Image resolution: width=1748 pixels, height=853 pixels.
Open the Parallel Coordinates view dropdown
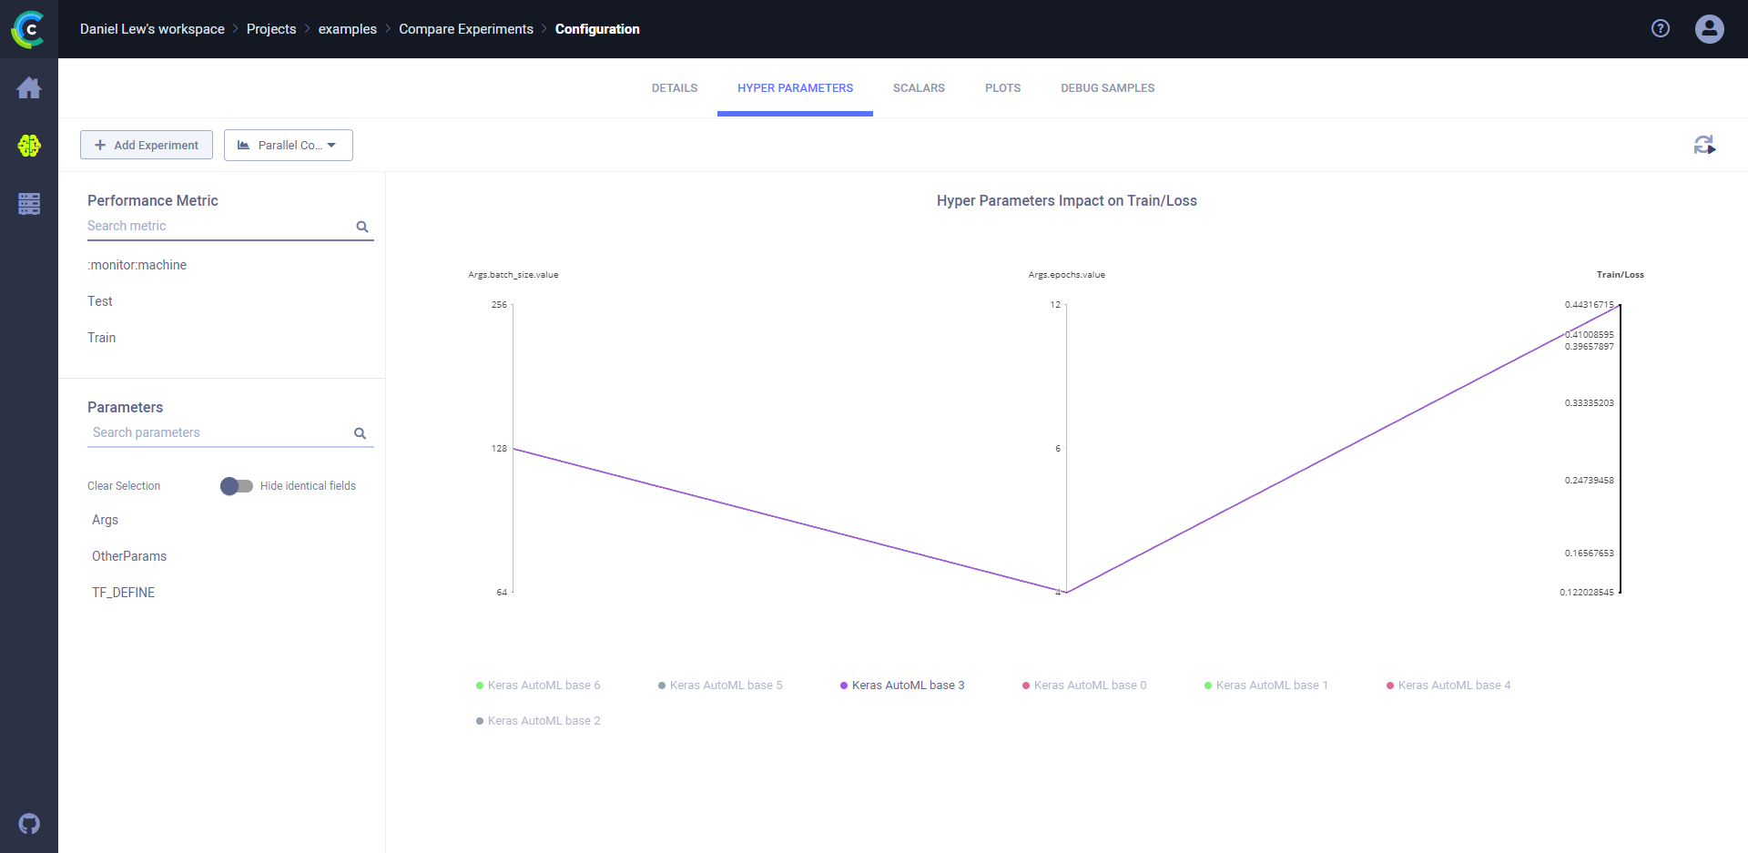[288, 146]
